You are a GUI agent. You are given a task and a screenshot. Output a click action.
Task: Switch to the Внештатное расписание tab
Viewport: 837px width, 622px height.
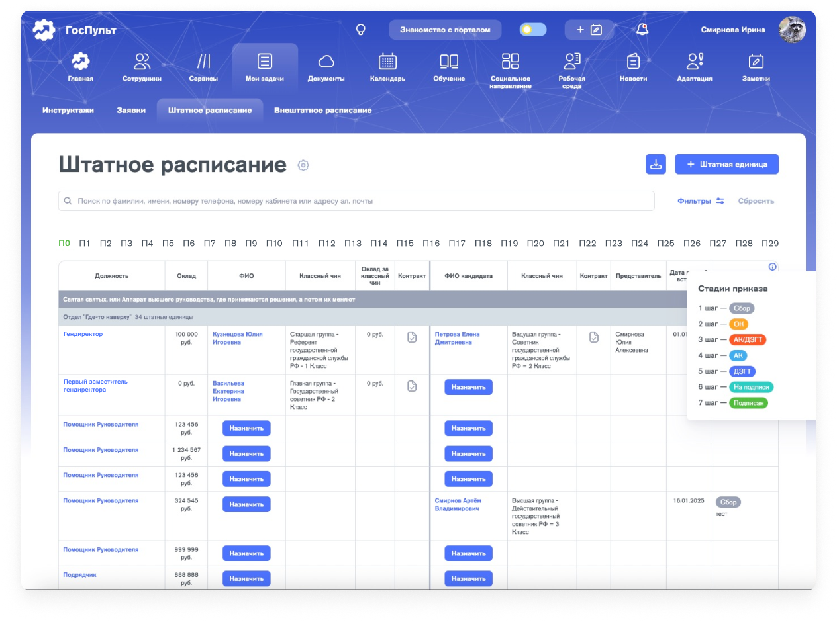click(x=322, y=111)
